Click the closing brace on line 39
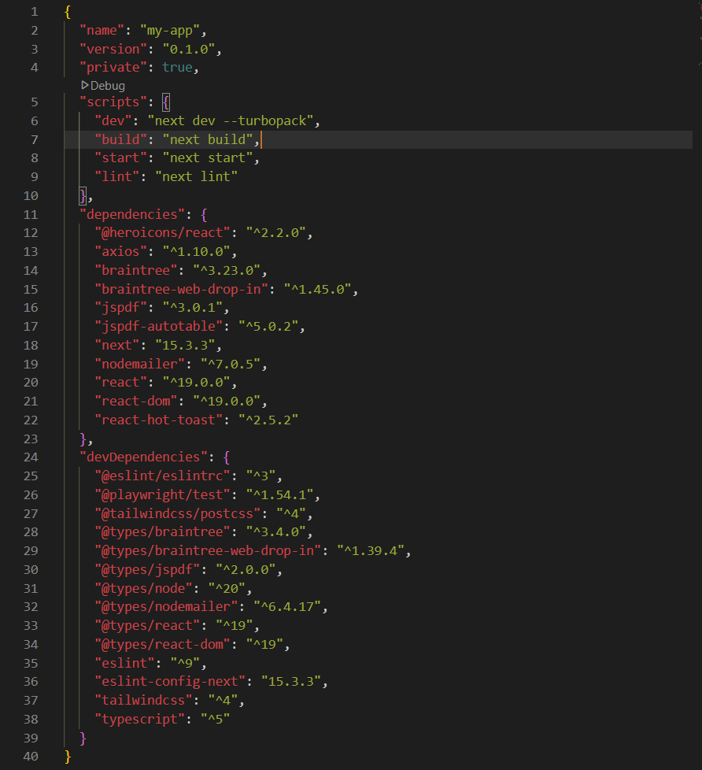The height and width of the screenshot is (770, 702). [x=83, y=738]
